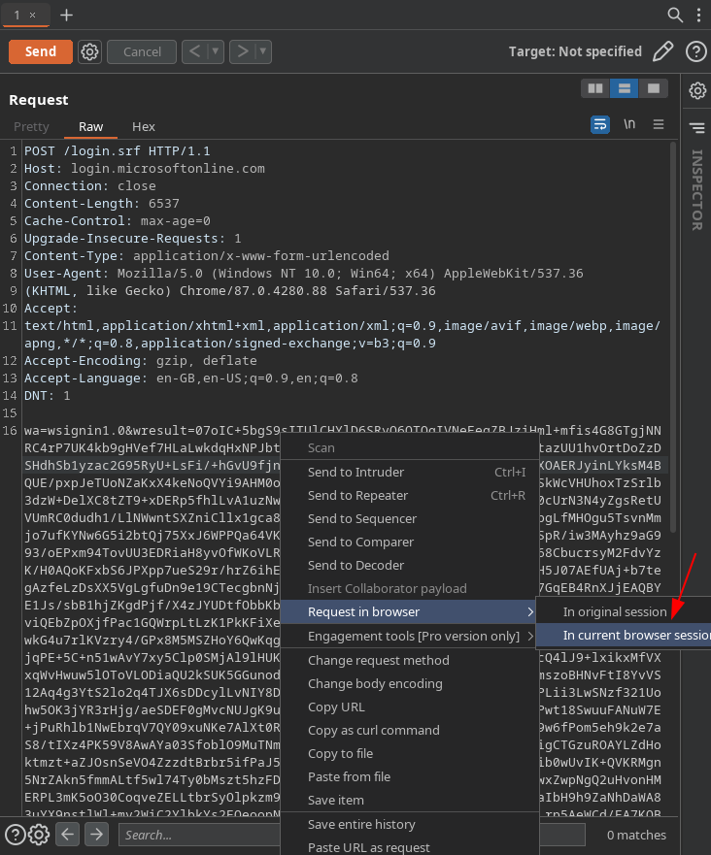
Task: Go to previous search match arrow
Action: pyautogui.click(x=67, y=835)
